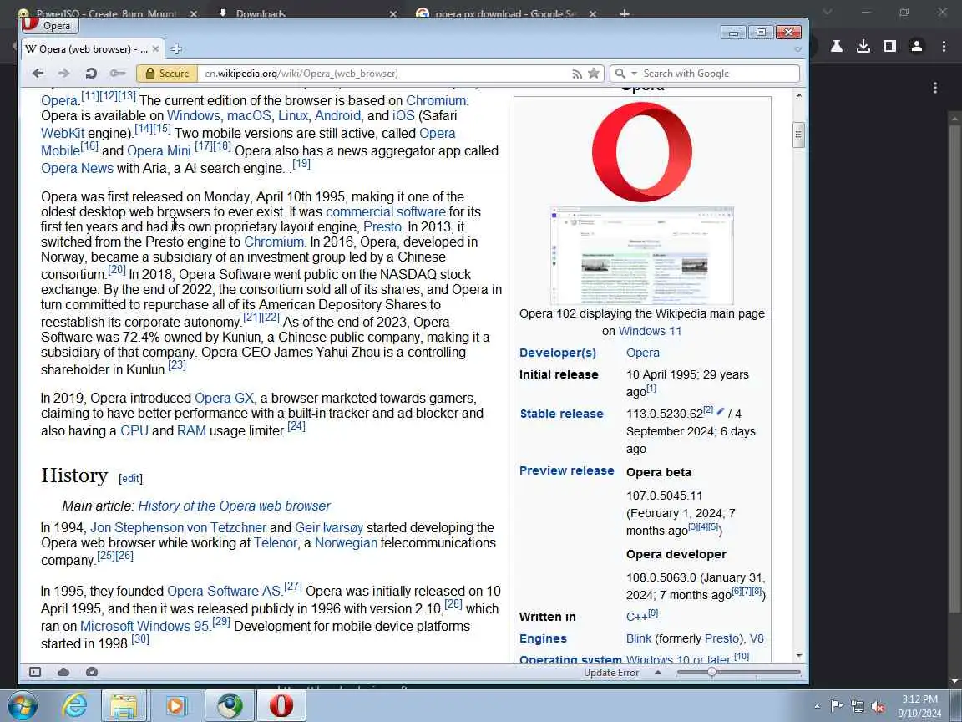Click Chrome's profile avatar in the background window
The width and height of the screenshot is (962, 722).
(x=917, y=46)
